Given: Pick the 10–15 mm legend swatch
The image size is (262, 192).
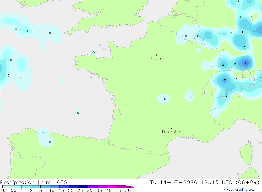Looking at the screenshot, I should [55, 187].
